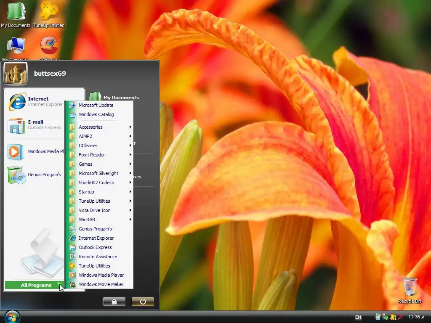Viewport: 431px width, 323px height.
Task: Click Windows Media Player icon in All Programs
Action: pos(72,275)
